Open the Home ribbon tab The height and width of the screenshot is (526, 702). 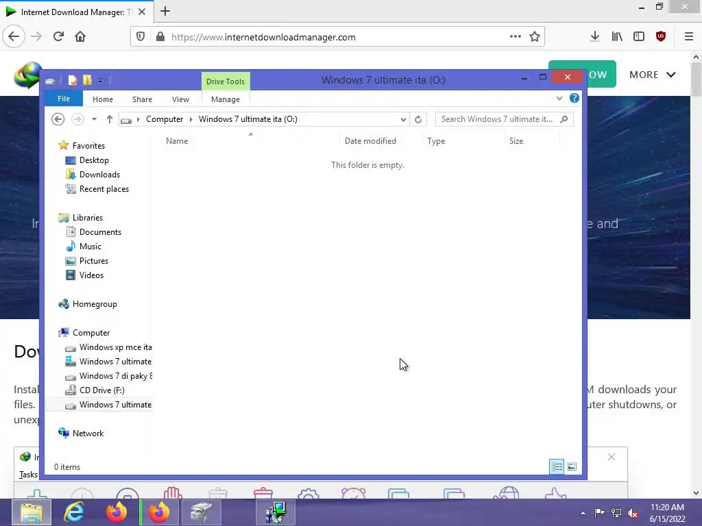click(103, 99)
